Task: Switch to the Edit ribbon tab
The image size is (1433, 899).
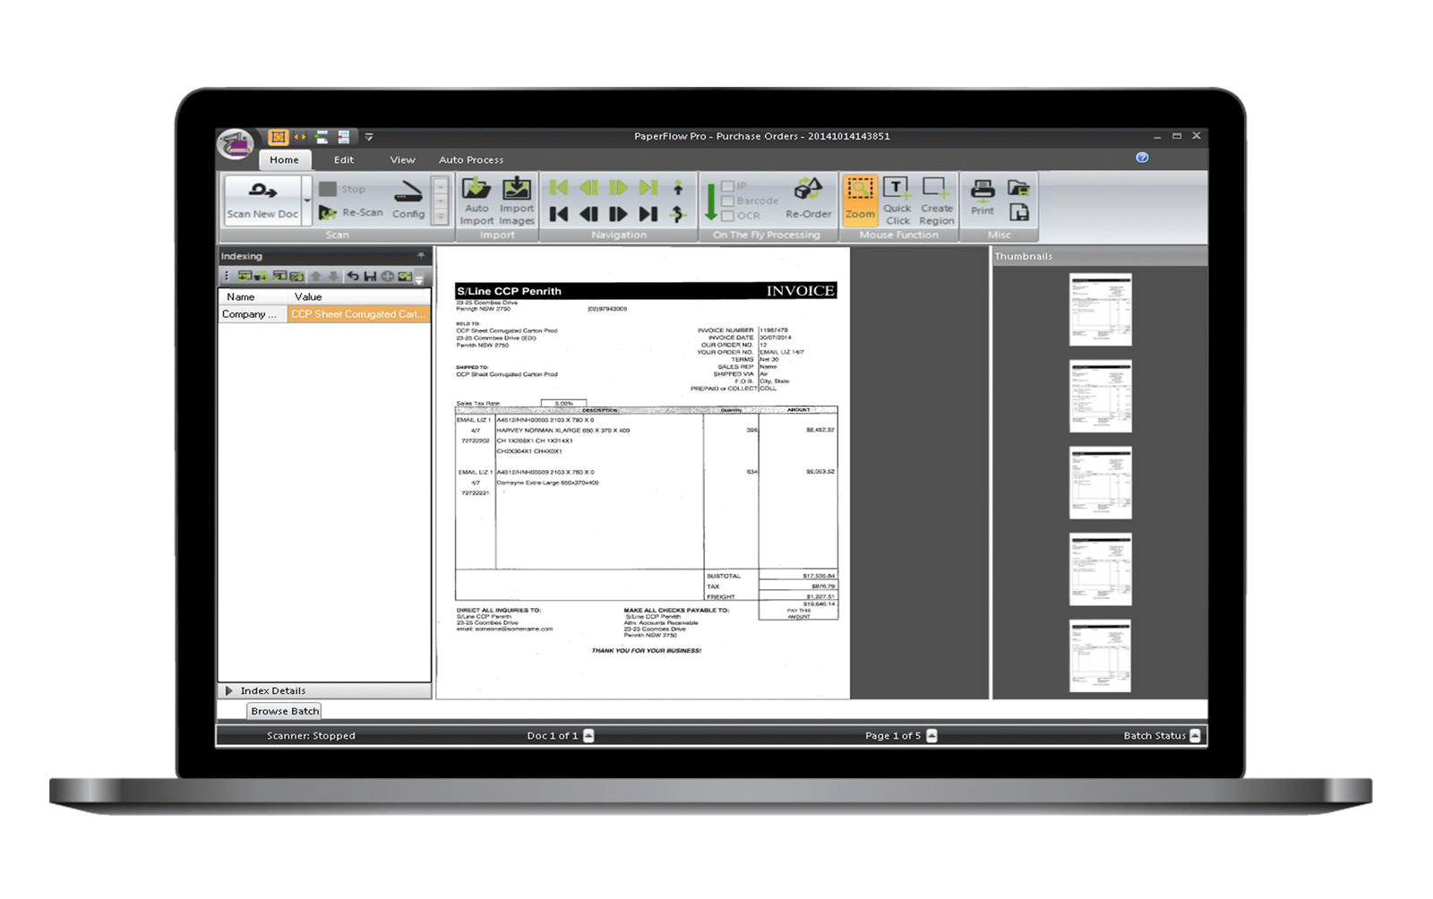Action: pyautogui.click(x=344, y=159)
